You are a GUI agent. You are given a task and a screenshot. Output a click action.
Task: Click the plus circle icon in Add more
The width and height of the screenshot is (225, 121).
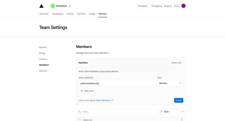point(82,91)
